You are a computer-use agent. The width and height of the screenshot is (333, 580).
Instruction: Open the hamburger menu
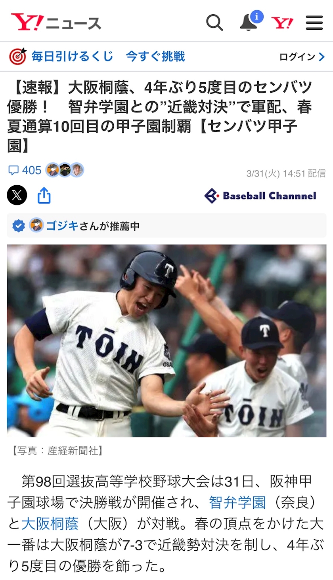(314, 23)
